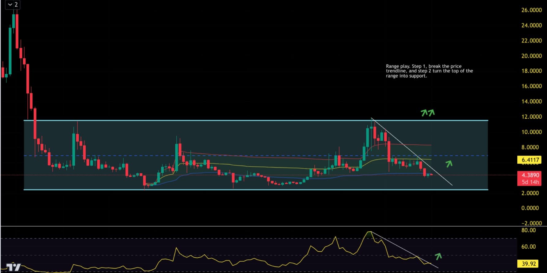Select the red 4.3890 current price label
Viewport: 547px width, 273px height.
pos(530,175)
